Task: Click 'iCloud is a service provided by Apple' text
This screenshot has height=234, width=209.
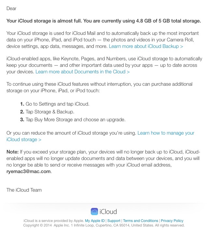Action: (54, 221)
